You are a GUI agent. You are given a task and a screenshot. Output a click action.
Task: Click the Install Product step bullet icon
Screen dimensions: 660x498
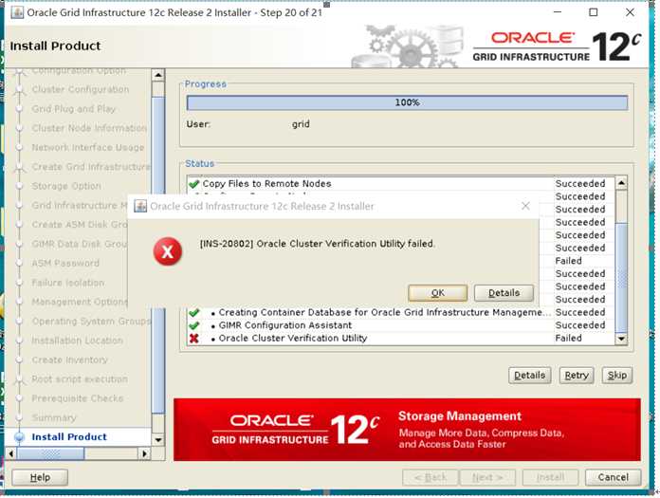[19, 437]
